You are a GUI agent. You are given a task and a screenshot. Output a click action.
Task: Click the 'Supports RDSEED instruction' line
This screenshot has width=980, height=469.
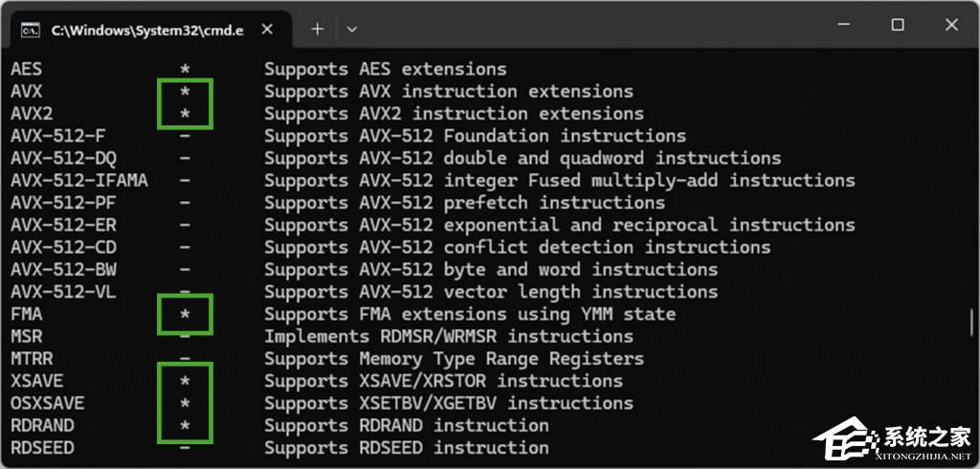tap(407, 447)
